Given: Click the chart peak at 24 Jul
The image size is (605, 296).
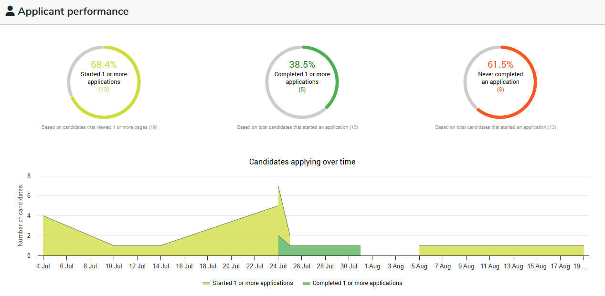Looking at the screenshot, I should pyautogui.click(x=278, y=186).
